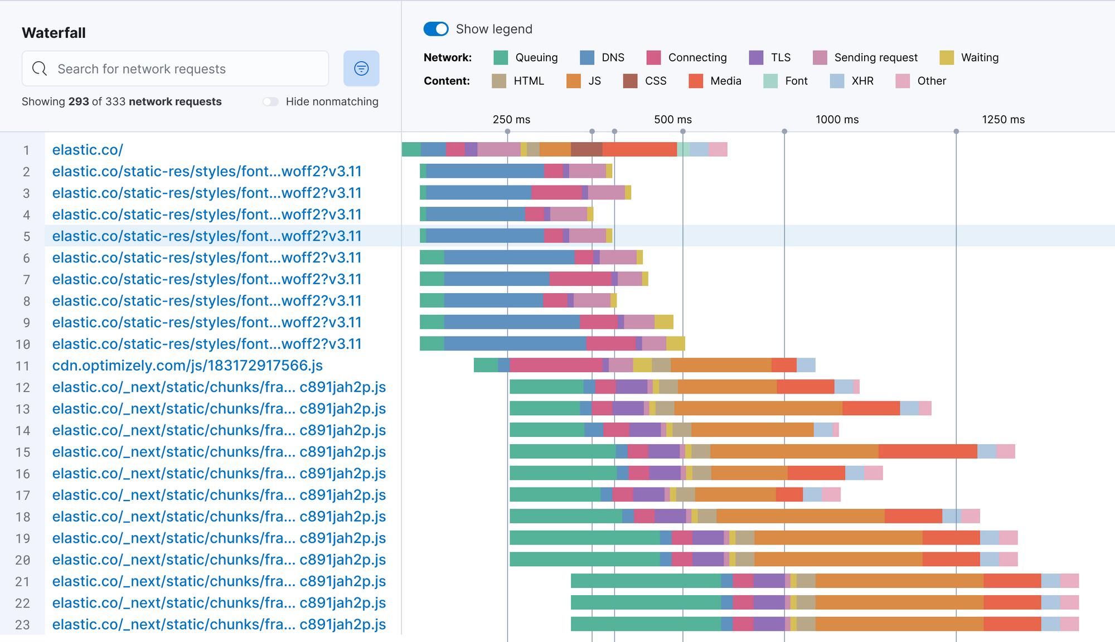
Task: Open the elastic.co/ root request
Action: click(86, 149)
